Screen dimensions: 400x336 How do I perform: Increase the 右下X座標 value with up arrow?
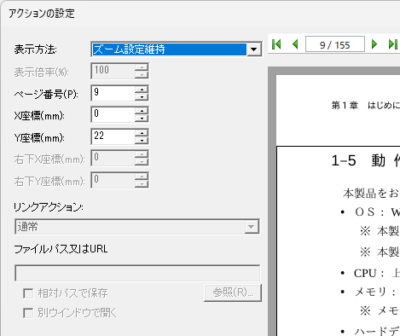(x=142, y=154)
